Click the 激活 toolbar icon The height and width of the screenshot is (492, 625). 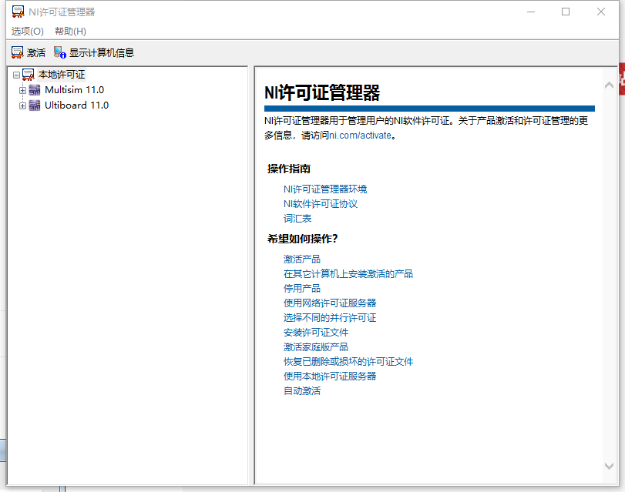click(x=18, y=52)
